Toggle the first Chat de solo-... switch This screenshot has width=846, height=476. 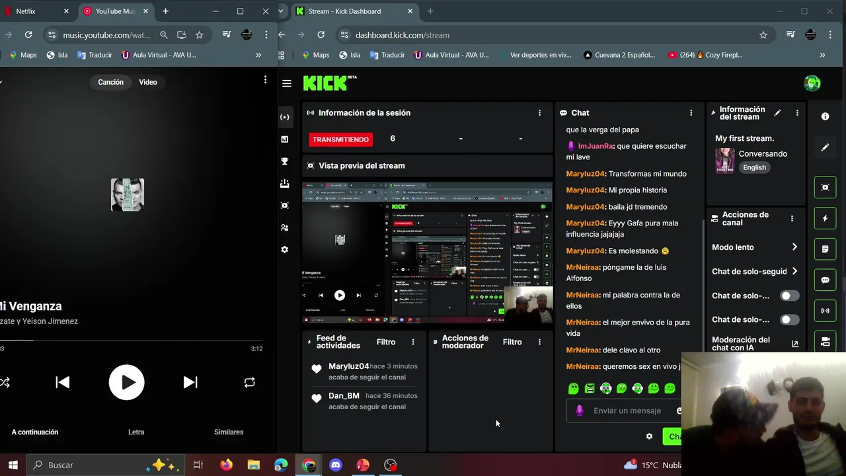[789, 296]
